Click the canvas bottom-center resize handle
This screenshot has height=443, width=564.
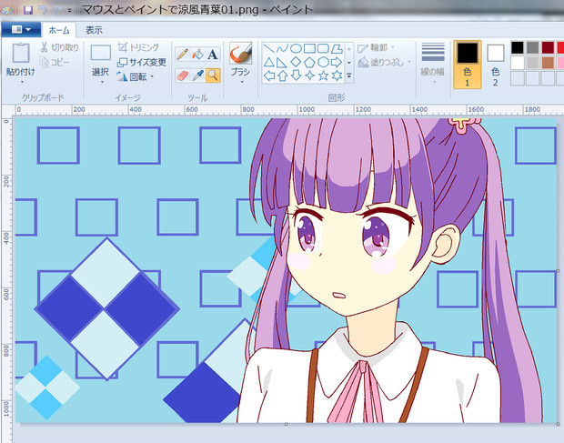287,424
